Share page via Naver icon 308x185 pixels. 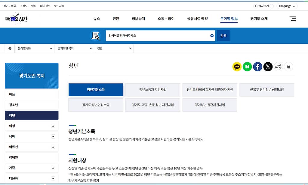click(247, 67)
